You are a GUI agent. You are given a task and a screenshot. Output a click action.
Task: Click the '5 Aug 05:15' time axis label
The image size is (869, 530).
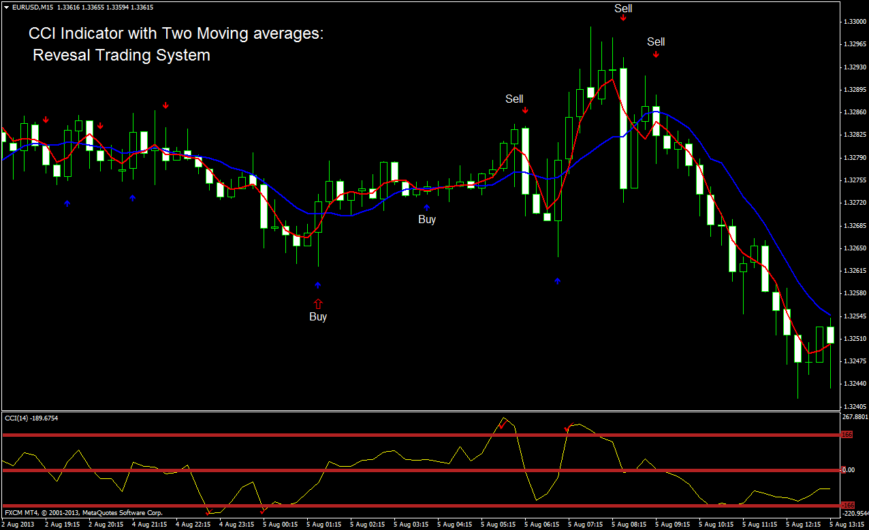click(499, 525)
